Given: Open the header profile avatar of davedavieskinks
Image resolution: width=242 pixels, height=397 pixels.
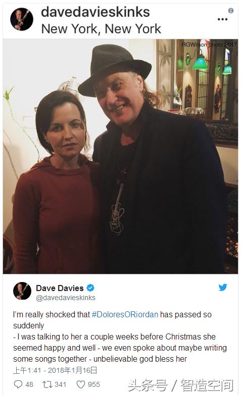Looking at the screenshot, I should pyautogui.click(x=22, y=19).
